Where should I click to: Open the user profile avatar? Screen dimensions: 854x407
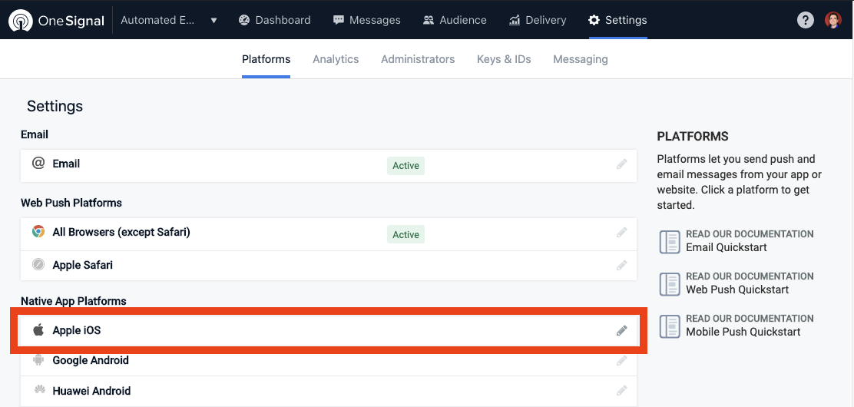(832, 20)
